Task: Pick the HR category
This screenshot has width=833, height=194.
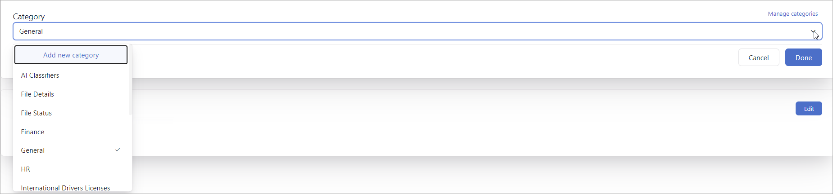Action: point(26,169)
